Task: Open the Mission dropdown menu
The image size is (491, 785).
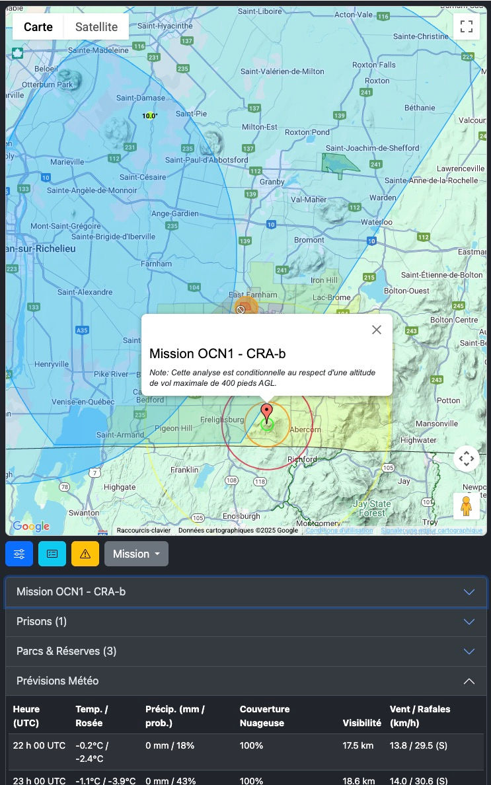Action: pos(136,554)
